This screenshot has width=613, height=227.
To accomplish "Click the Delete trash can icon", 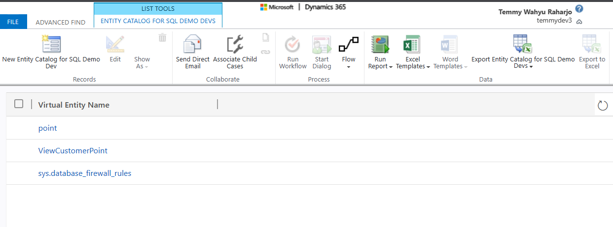I will coord(162,37).
